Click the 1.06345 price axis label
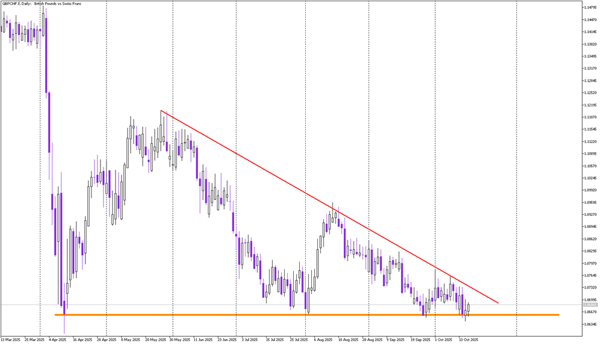 590,324
